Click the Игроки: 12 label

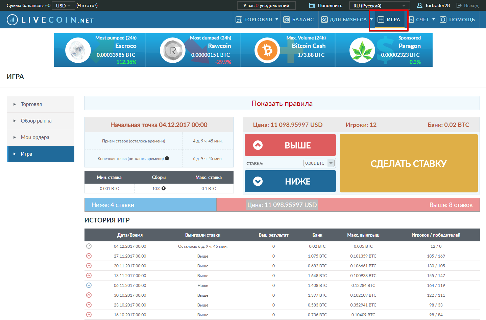361,125
